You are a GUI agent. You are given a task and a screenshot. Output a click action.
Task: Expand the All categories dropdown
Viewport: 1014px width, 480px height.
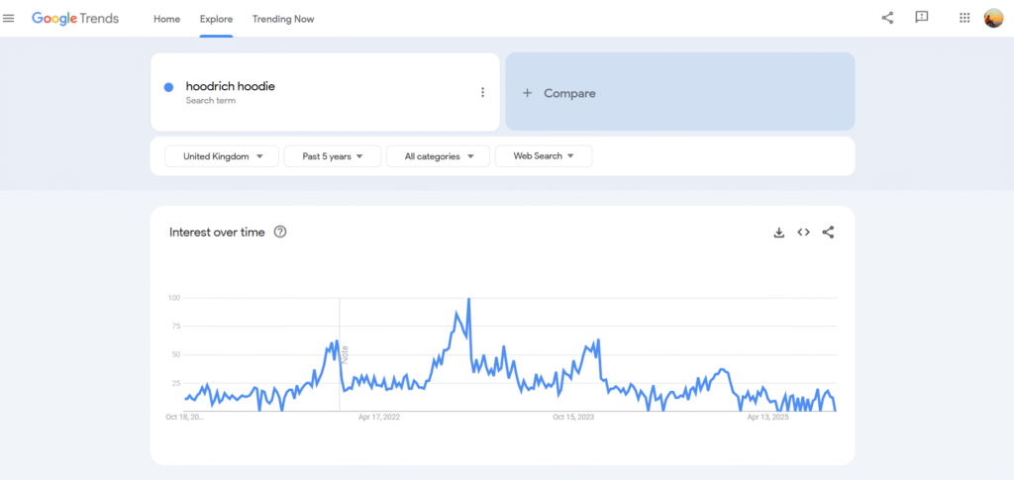(438, 156)
